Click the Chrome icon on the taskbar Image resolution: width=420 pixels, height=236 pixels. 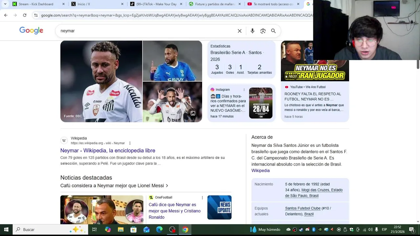pyautogui.click(x=185, y=229)
